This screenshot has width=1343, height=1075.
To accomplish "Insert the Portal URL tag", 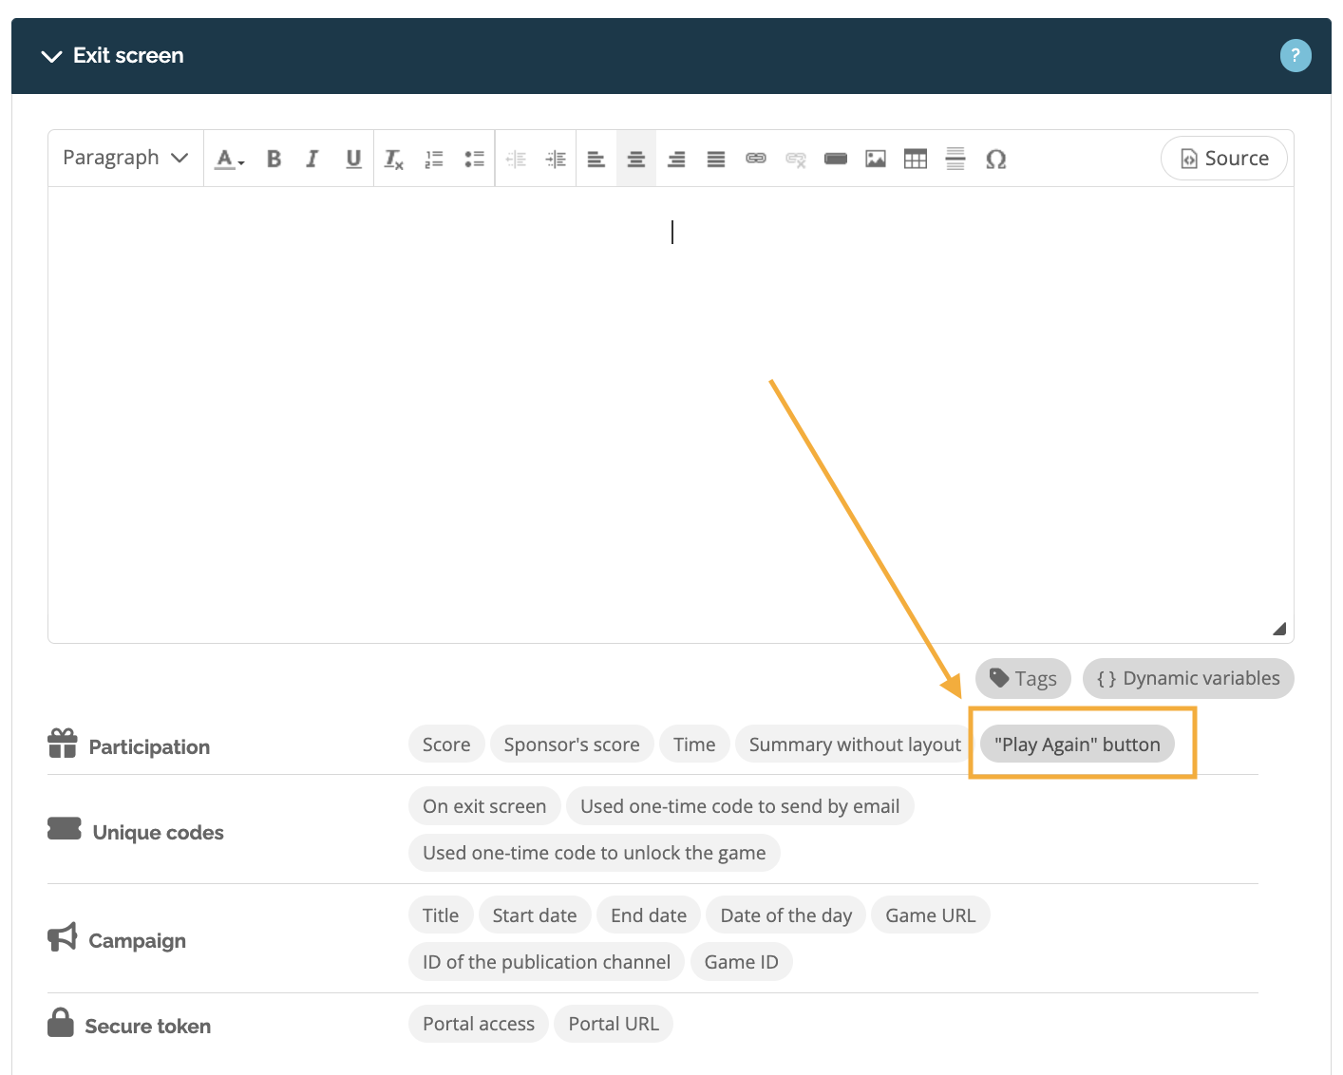I will tap(614, 1023).
